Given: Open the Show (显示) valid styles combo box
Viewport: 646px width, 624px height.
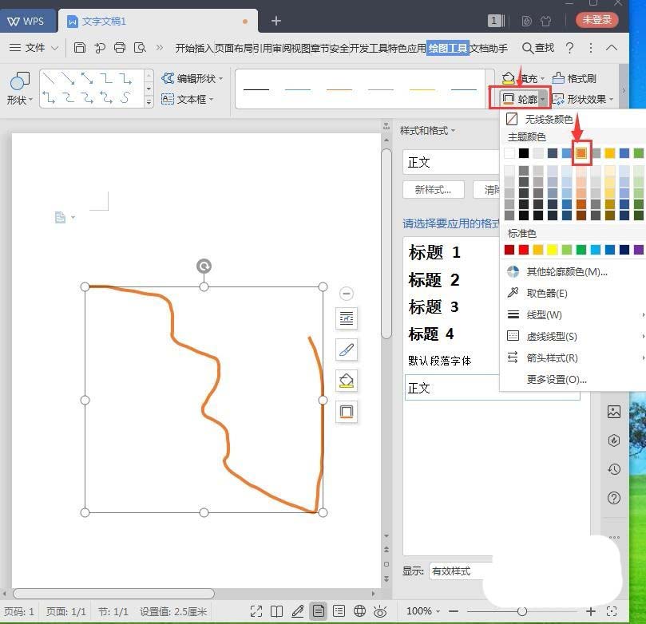Looking at the screenshot, I should pyautogui.click(x=461, y=571).
